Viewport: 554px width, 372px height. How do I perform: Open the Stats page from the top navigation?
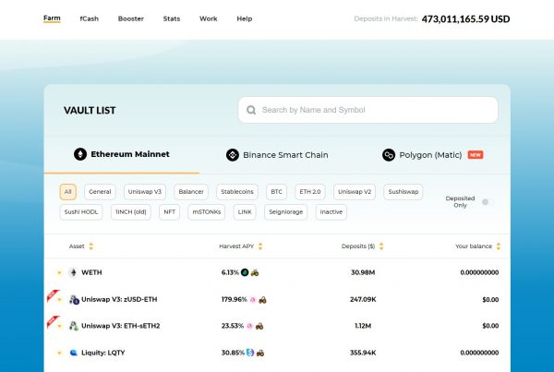tap(172, 18)
